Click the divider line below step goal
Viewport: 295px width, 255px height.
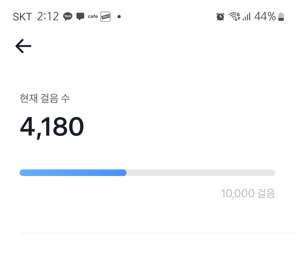pyautogui.click(x=157, y=233)
